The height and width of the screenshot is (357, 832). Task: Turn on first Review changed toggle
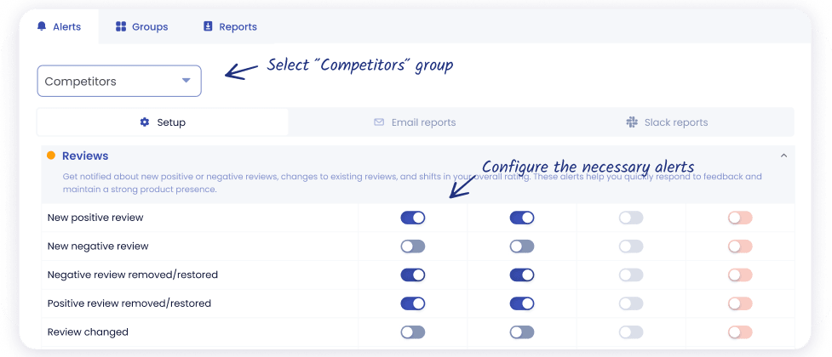click(x=413, y=332)
